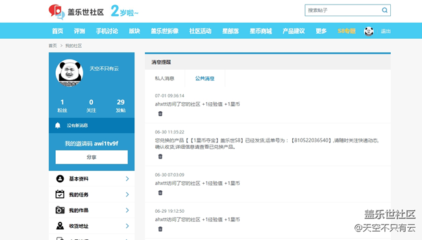Click the bell notification icon

(58, 125)
